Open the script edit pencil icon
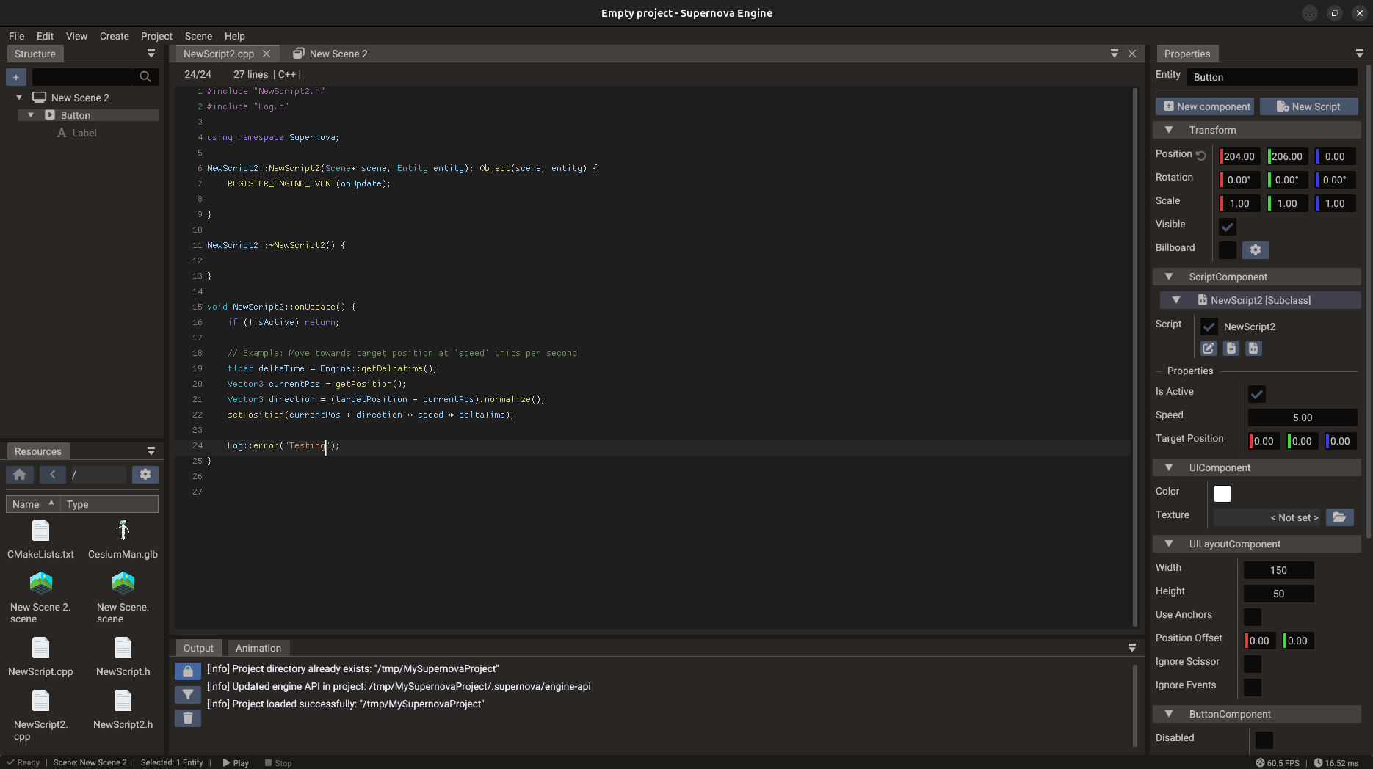 (1208, 349)
